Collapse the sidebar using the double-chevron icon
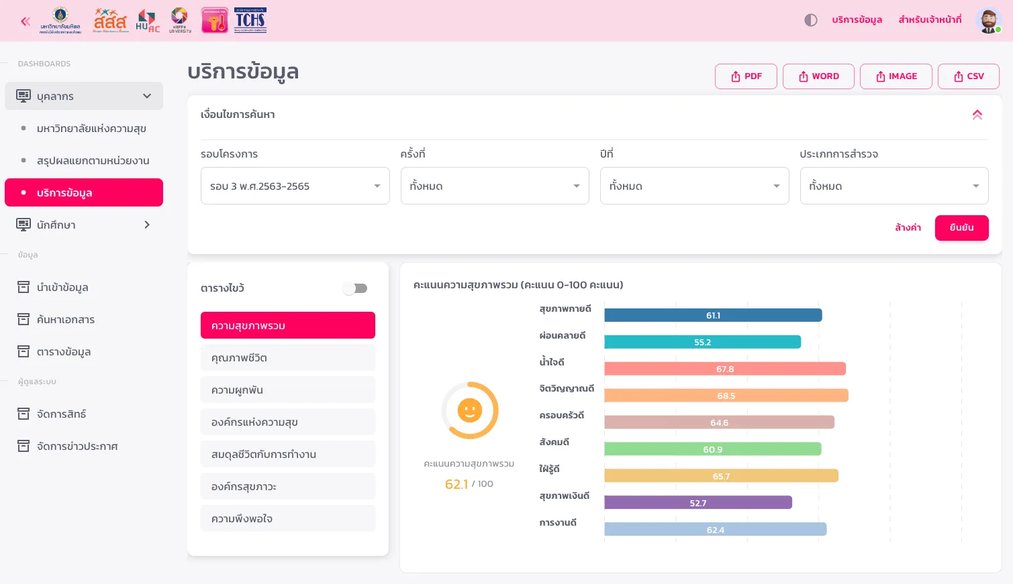The image size is (1013, 584). click(25, 21)
